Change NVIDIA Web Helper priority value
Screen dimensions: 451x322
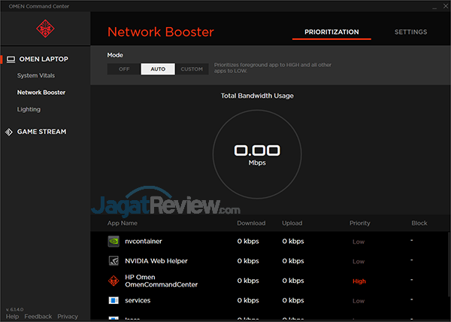click(359, 261)
